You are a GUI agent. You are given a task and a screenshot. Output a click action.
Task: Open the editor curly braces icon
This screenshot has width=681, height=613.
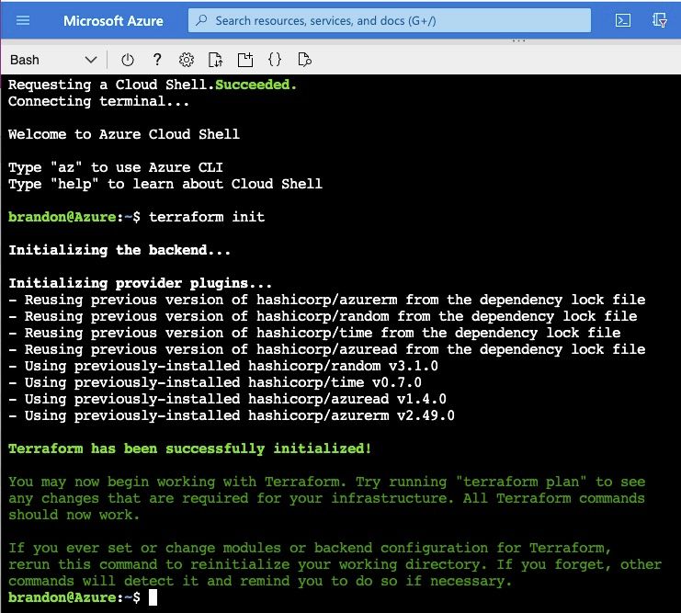click(x=275, y=60)
